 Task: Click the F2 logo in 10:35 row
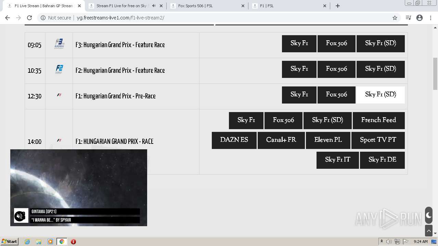[59, 69]
